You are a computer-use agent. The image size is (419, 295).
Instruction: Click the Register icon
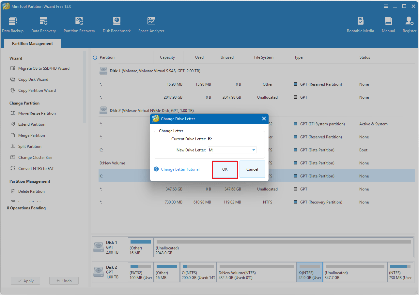coord(409,24)
